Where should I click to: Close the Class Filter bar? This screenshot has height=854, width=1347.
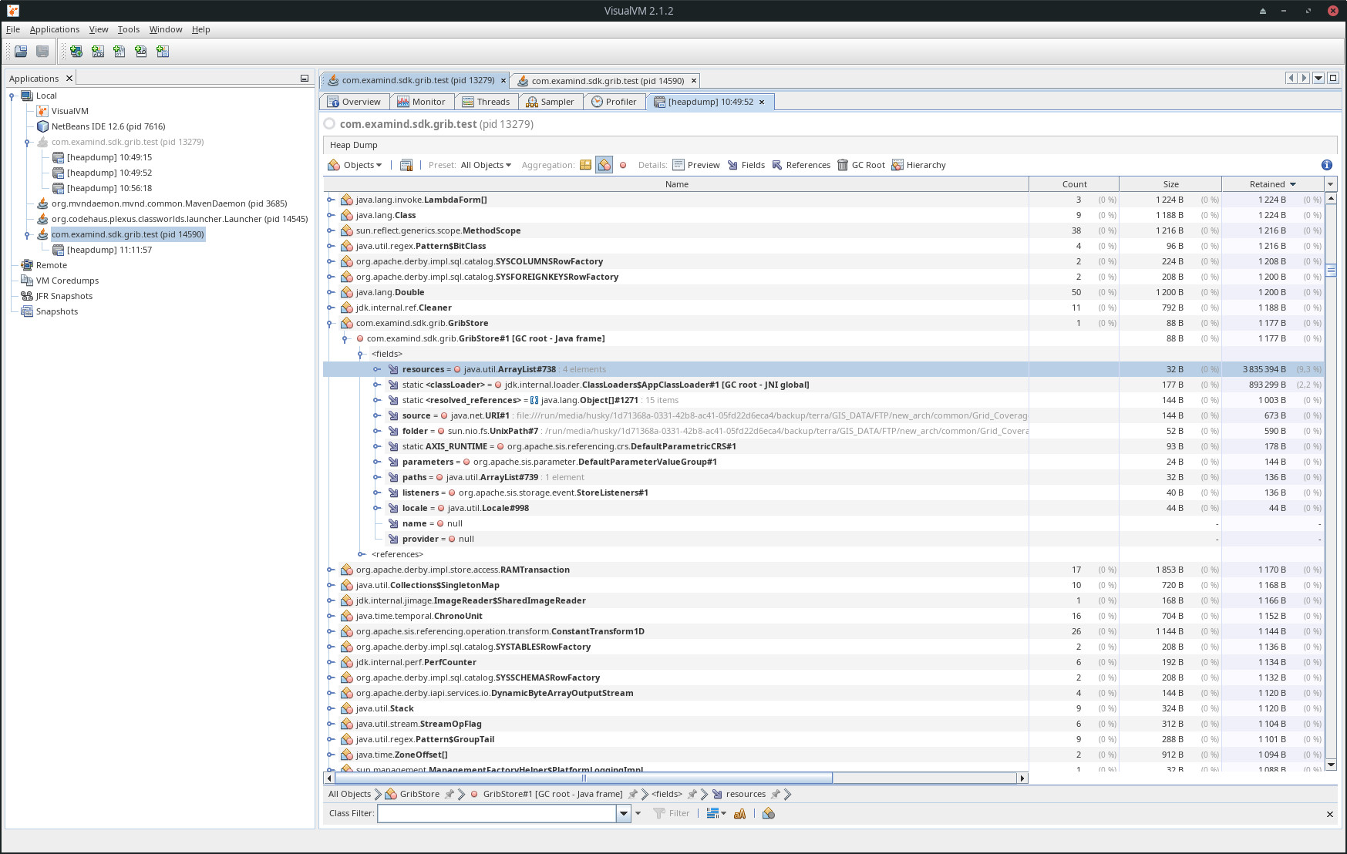click(1329, 813)
